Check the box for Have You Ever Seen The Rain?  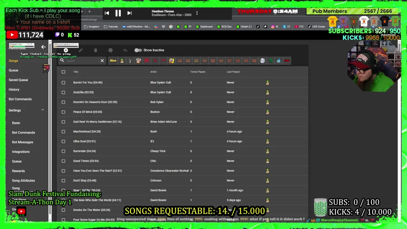pos(63,171)
